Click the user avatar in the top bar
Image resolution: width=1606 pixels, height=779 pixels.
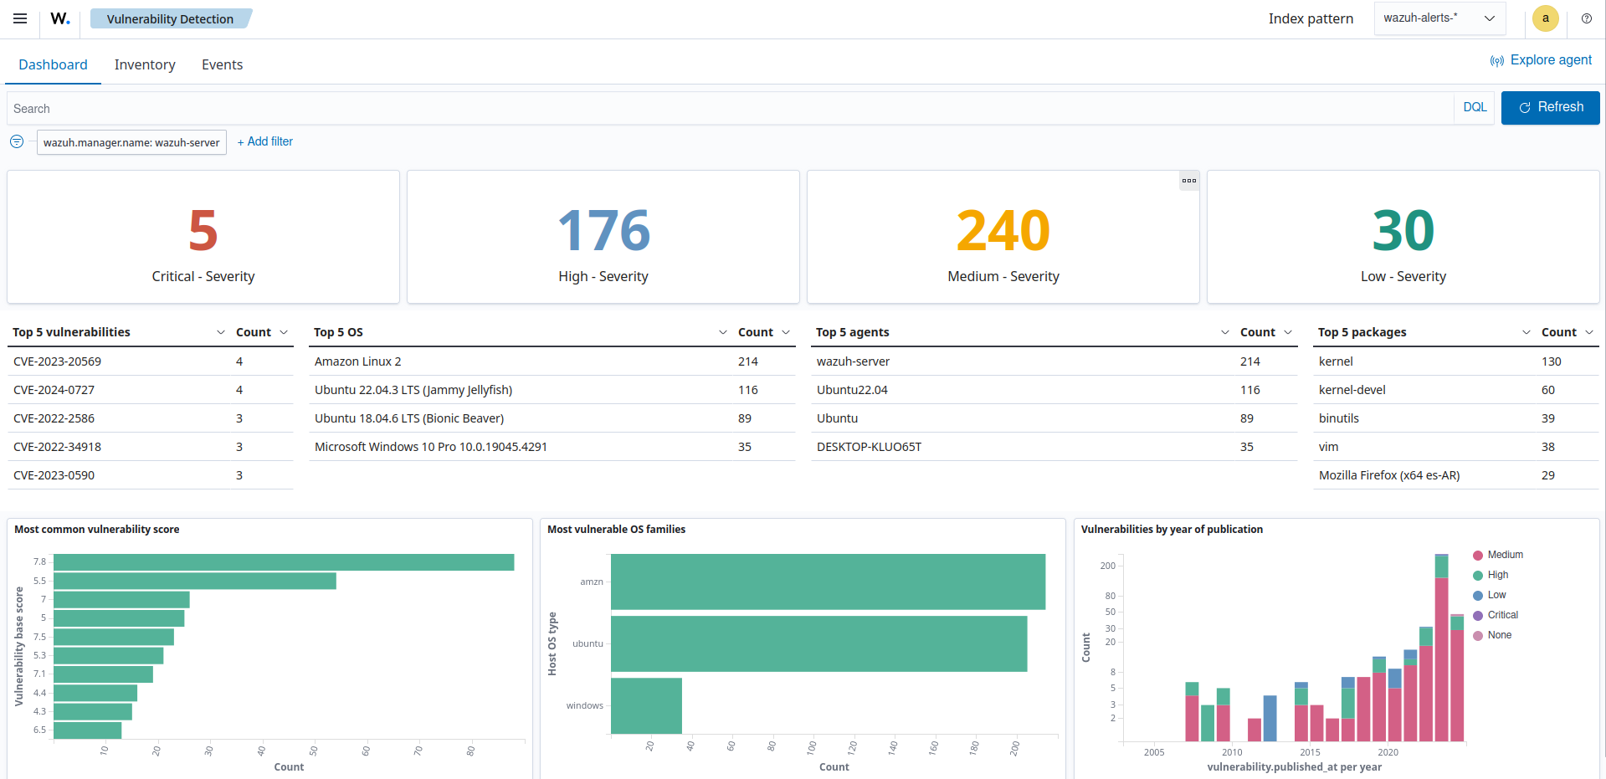point(1545,18)
